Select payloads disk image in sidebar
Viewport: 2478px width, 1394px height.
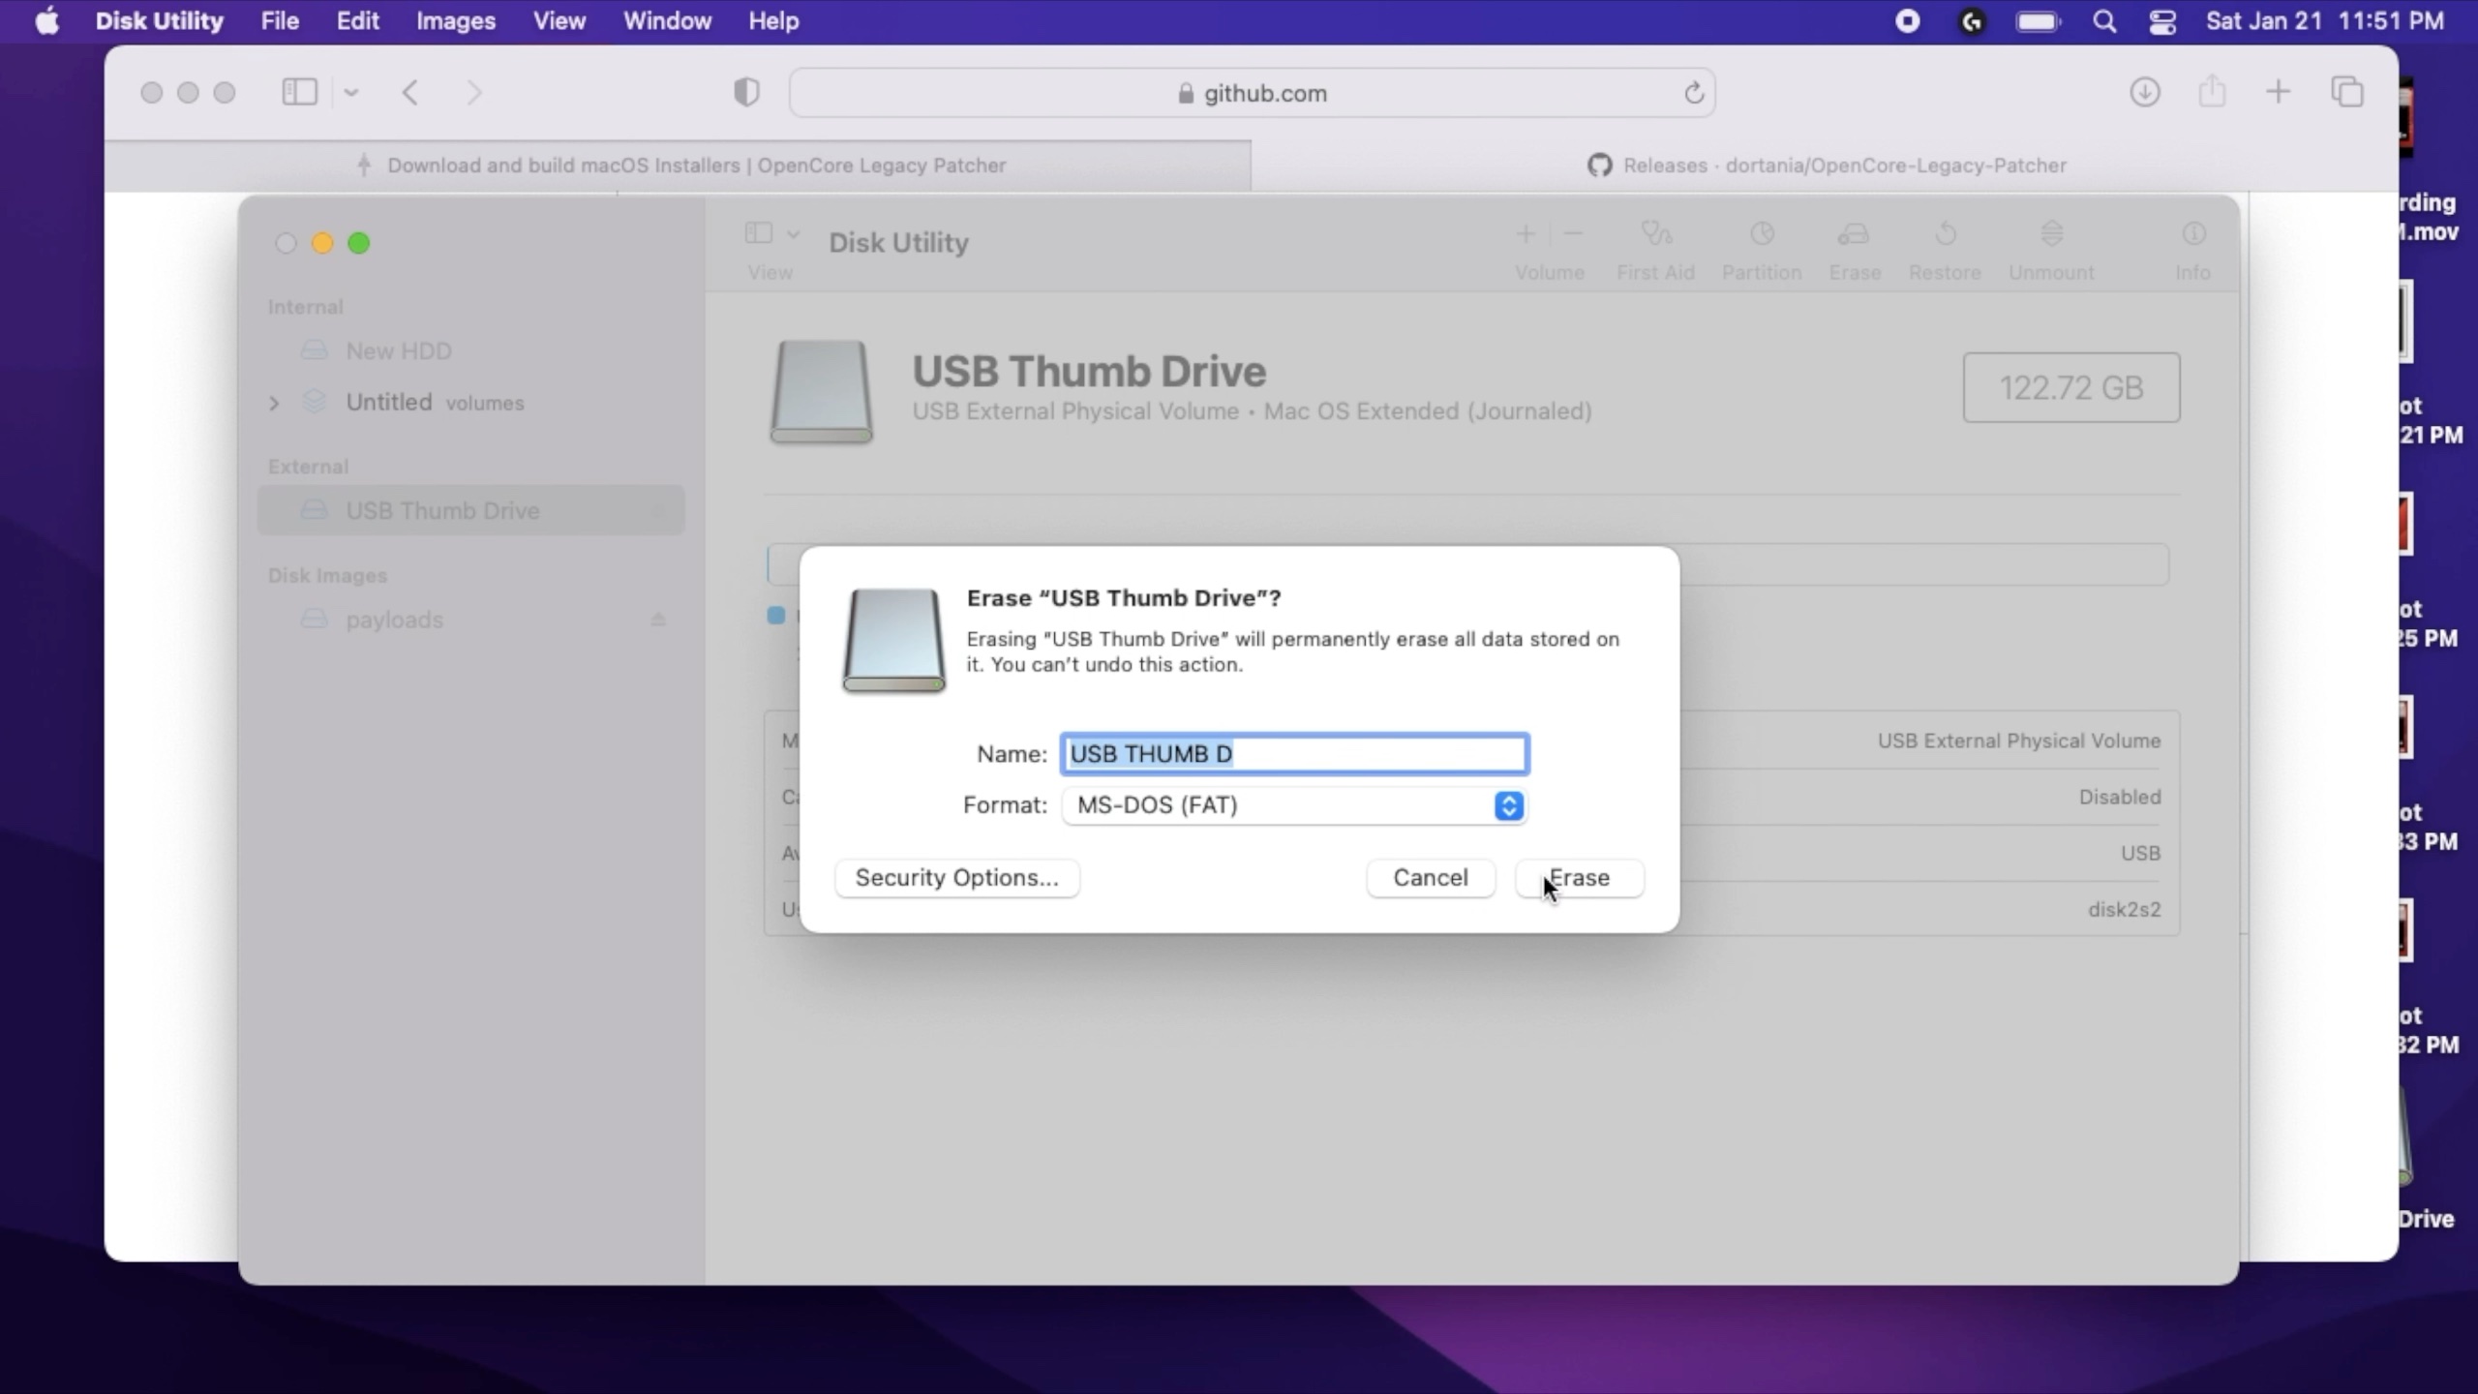point(394,620)
